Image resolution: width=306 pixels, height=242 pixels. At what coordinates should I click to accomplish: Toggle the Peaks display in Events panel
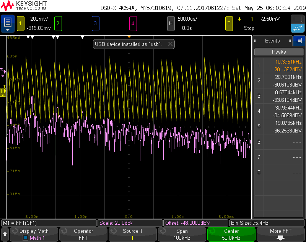278,52
